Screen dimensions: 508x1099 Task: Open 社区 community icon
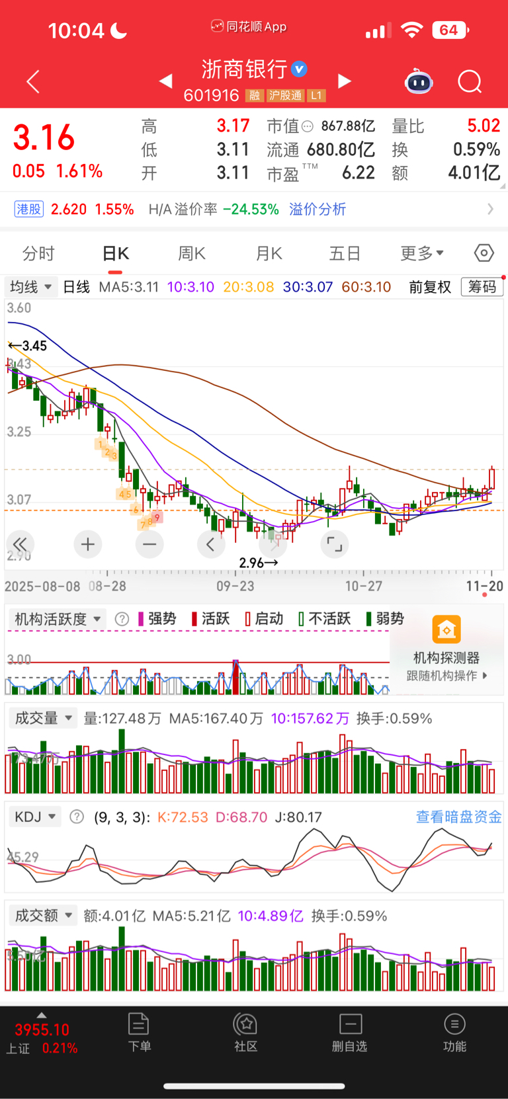coord(245,1032)
